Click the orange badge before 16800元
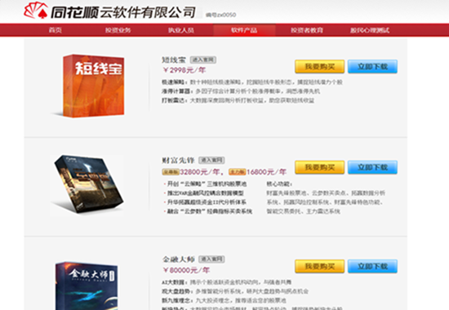449x310 pixels. pos(237,172)
